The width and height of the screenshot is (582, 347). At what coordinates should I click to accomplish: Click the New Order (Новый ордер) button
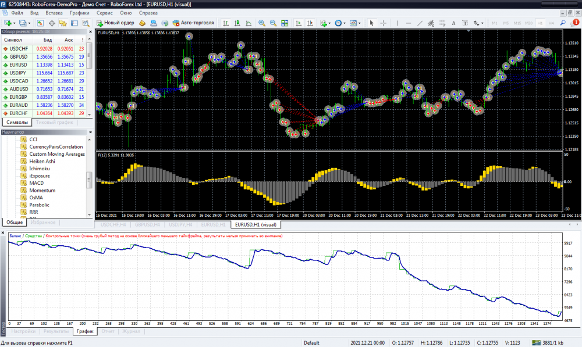pyautogui.click(x=115, y=23)
